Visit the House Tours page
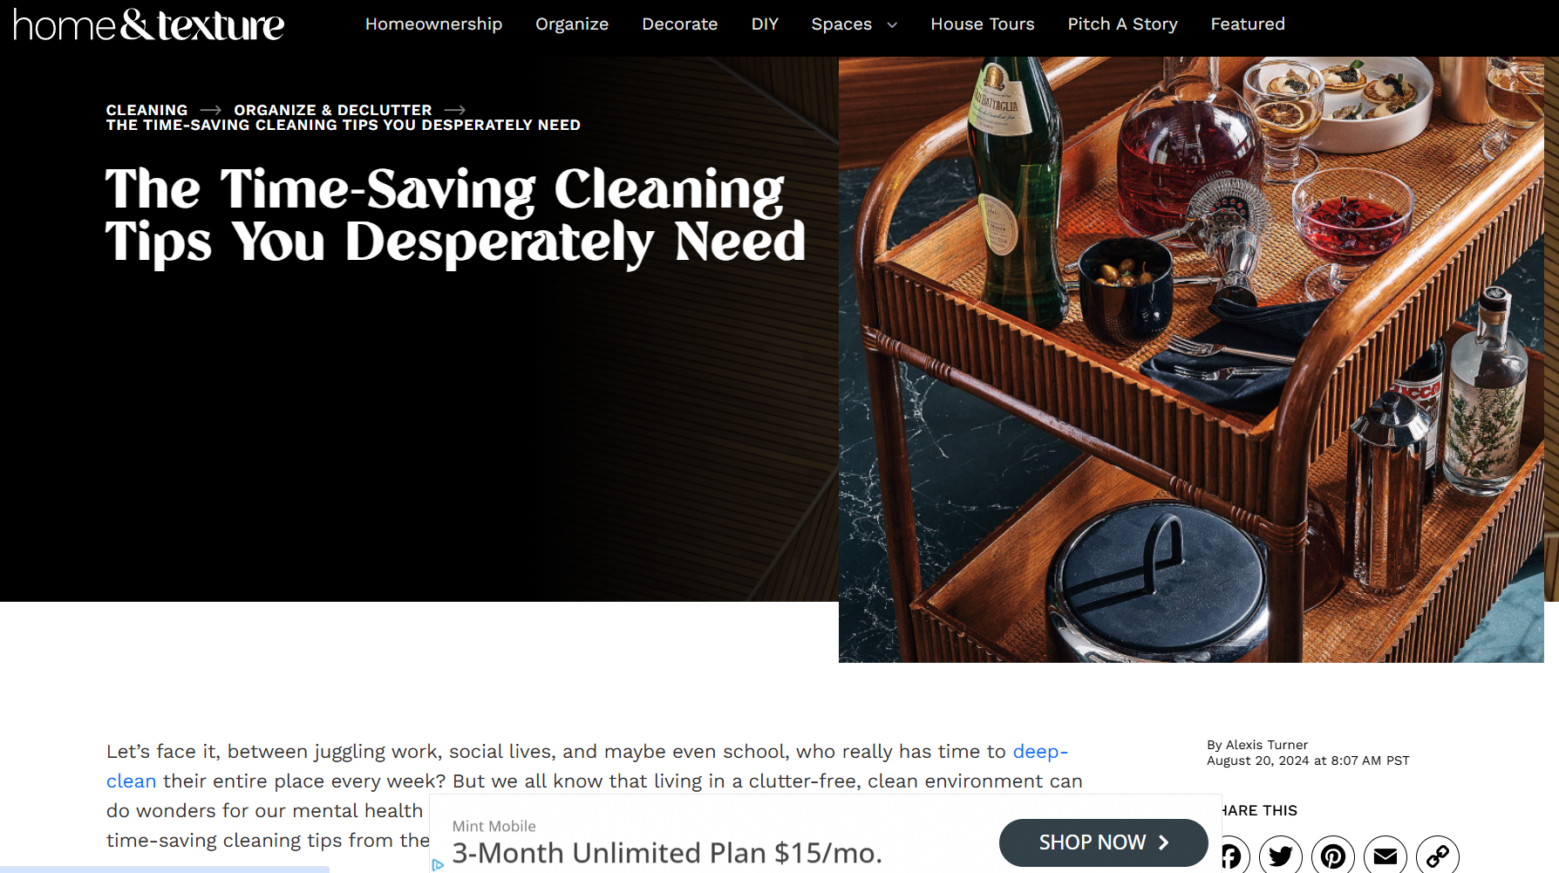Viewport: 1559px width, 873px height. click(983, 24)
